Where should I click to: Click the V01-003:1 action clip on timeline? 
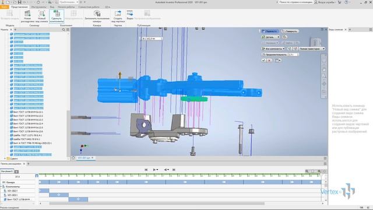tap(59, 195)
